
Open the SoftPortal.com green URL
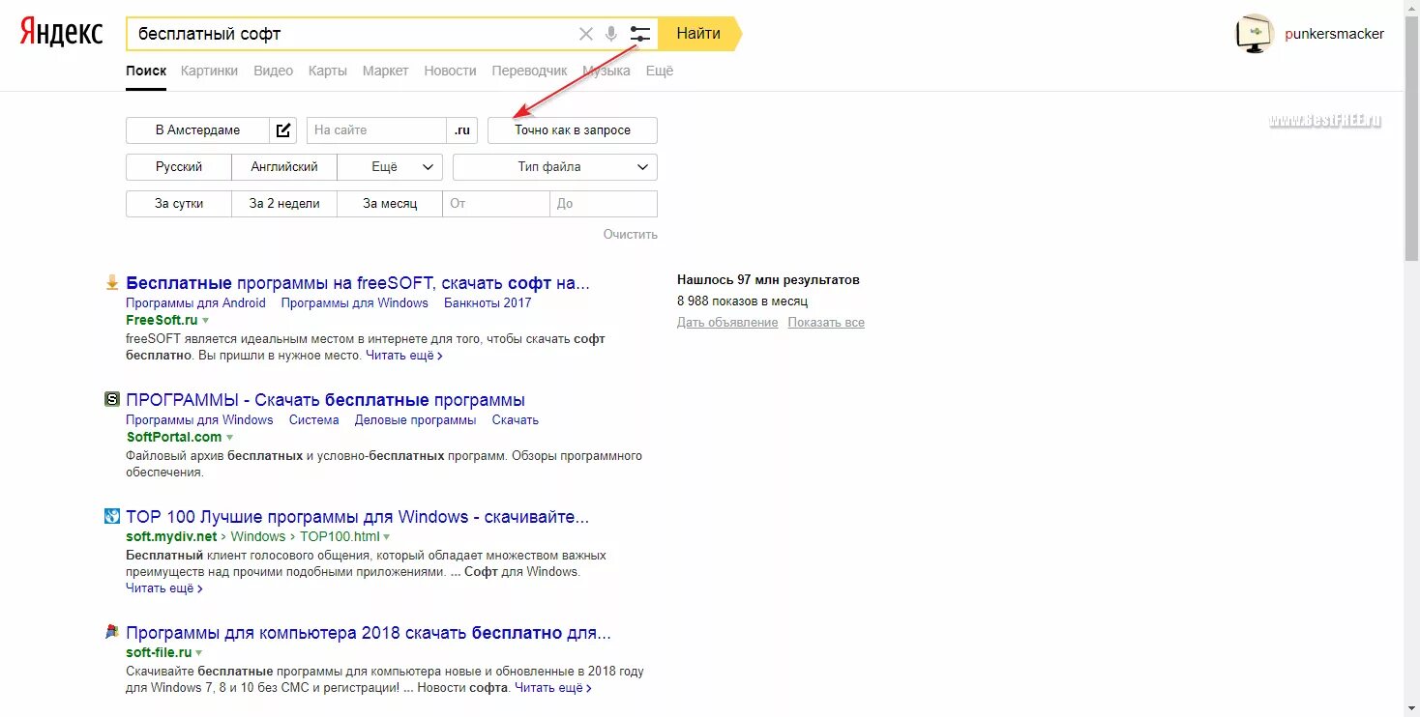click(x=174, y=437)
